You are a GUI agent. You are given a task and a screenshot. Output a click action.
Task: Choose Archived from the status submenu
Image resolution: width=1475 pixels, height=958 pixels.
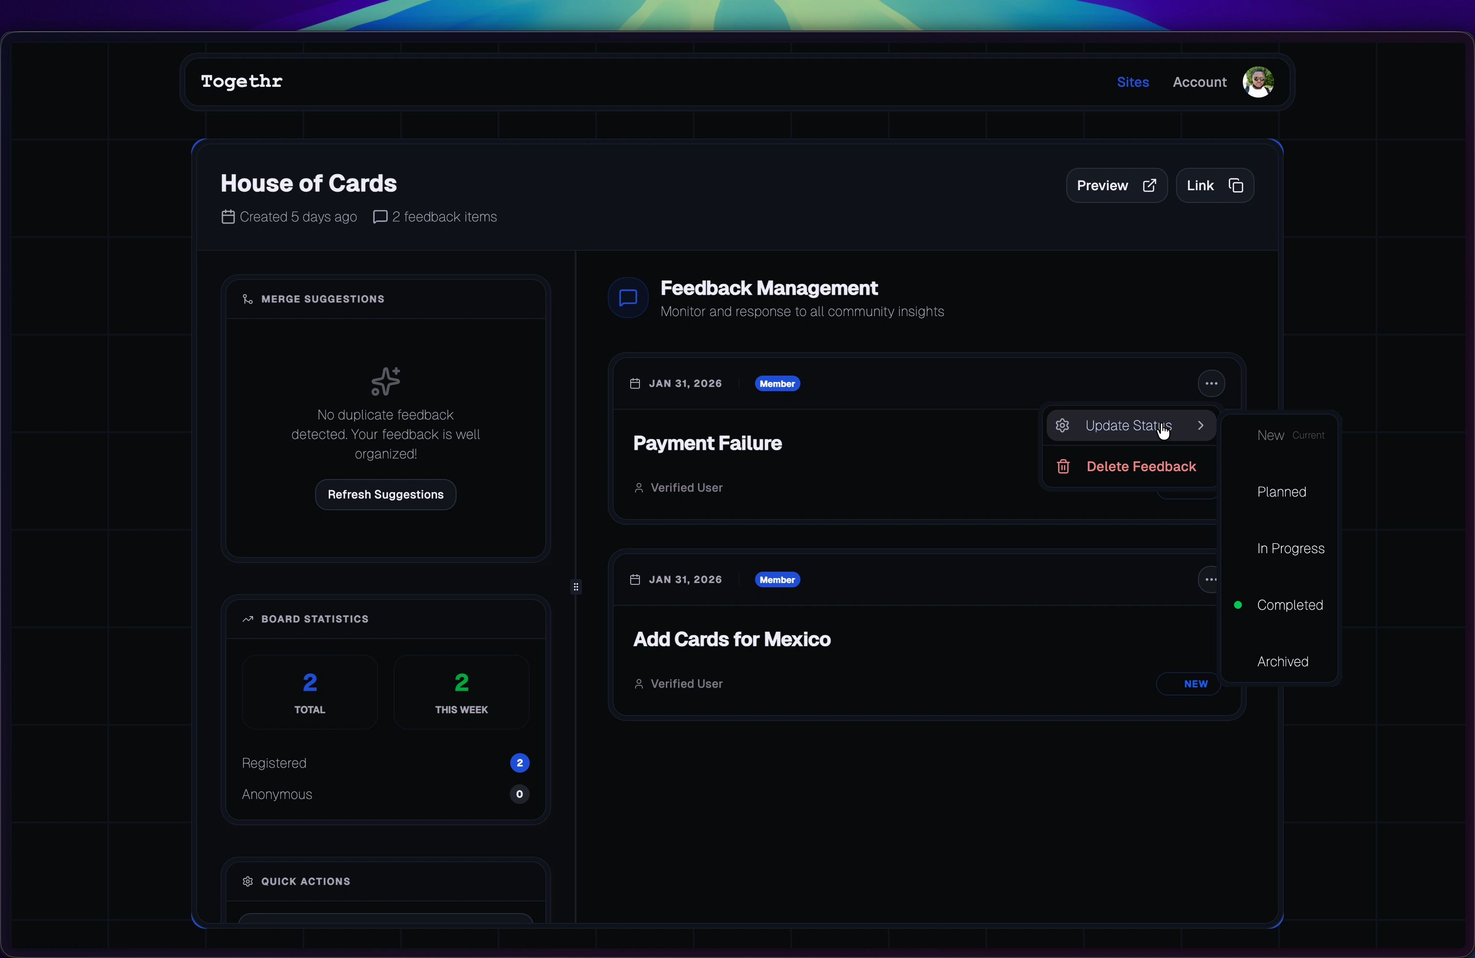(1282, 662)
